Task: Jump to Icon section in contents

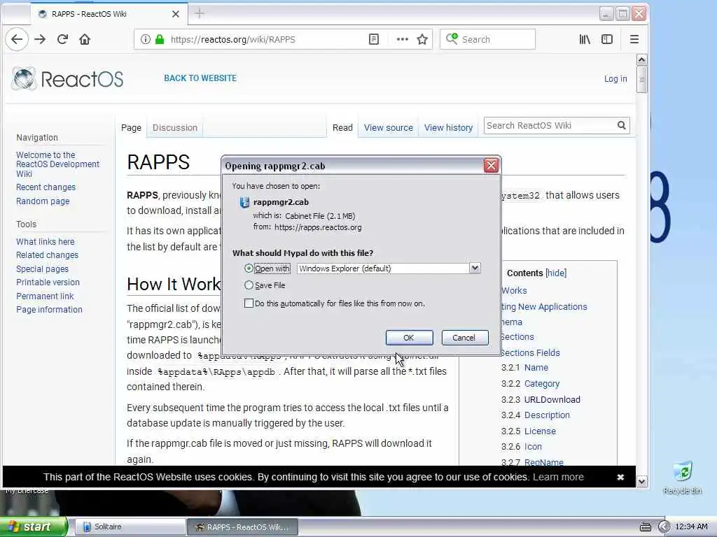Action: (x=533, y=447)
